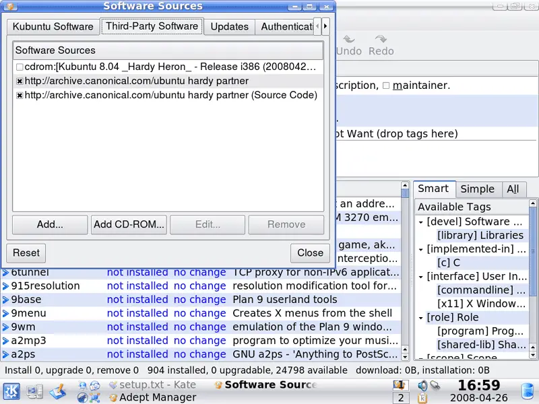Open the Trash icon in the panel
Screen dimensions: 539x404
click(x=527, y=393)
